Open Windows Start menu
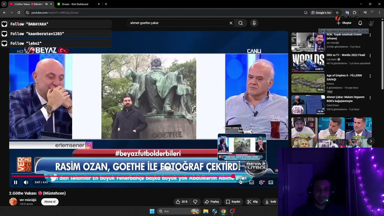384x216 pixels. (x=152, y=211)
